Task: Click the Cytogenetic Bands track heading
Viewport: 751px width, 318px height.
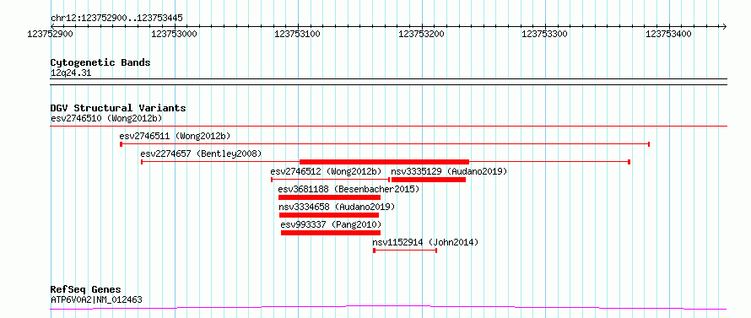Action: [x=100, y=62]
